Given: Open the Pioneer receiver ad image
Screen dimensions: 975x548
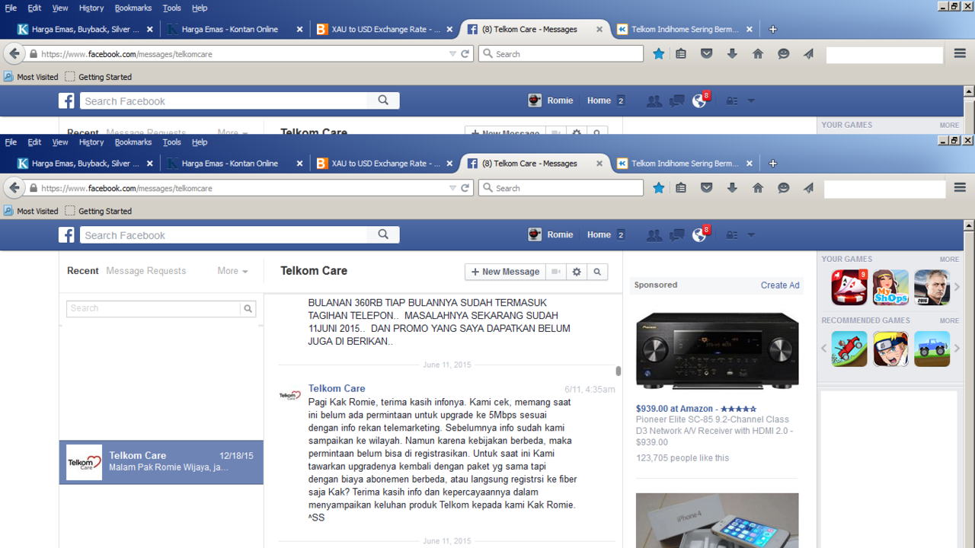Looking at the screenshot, I should [718, 350].
